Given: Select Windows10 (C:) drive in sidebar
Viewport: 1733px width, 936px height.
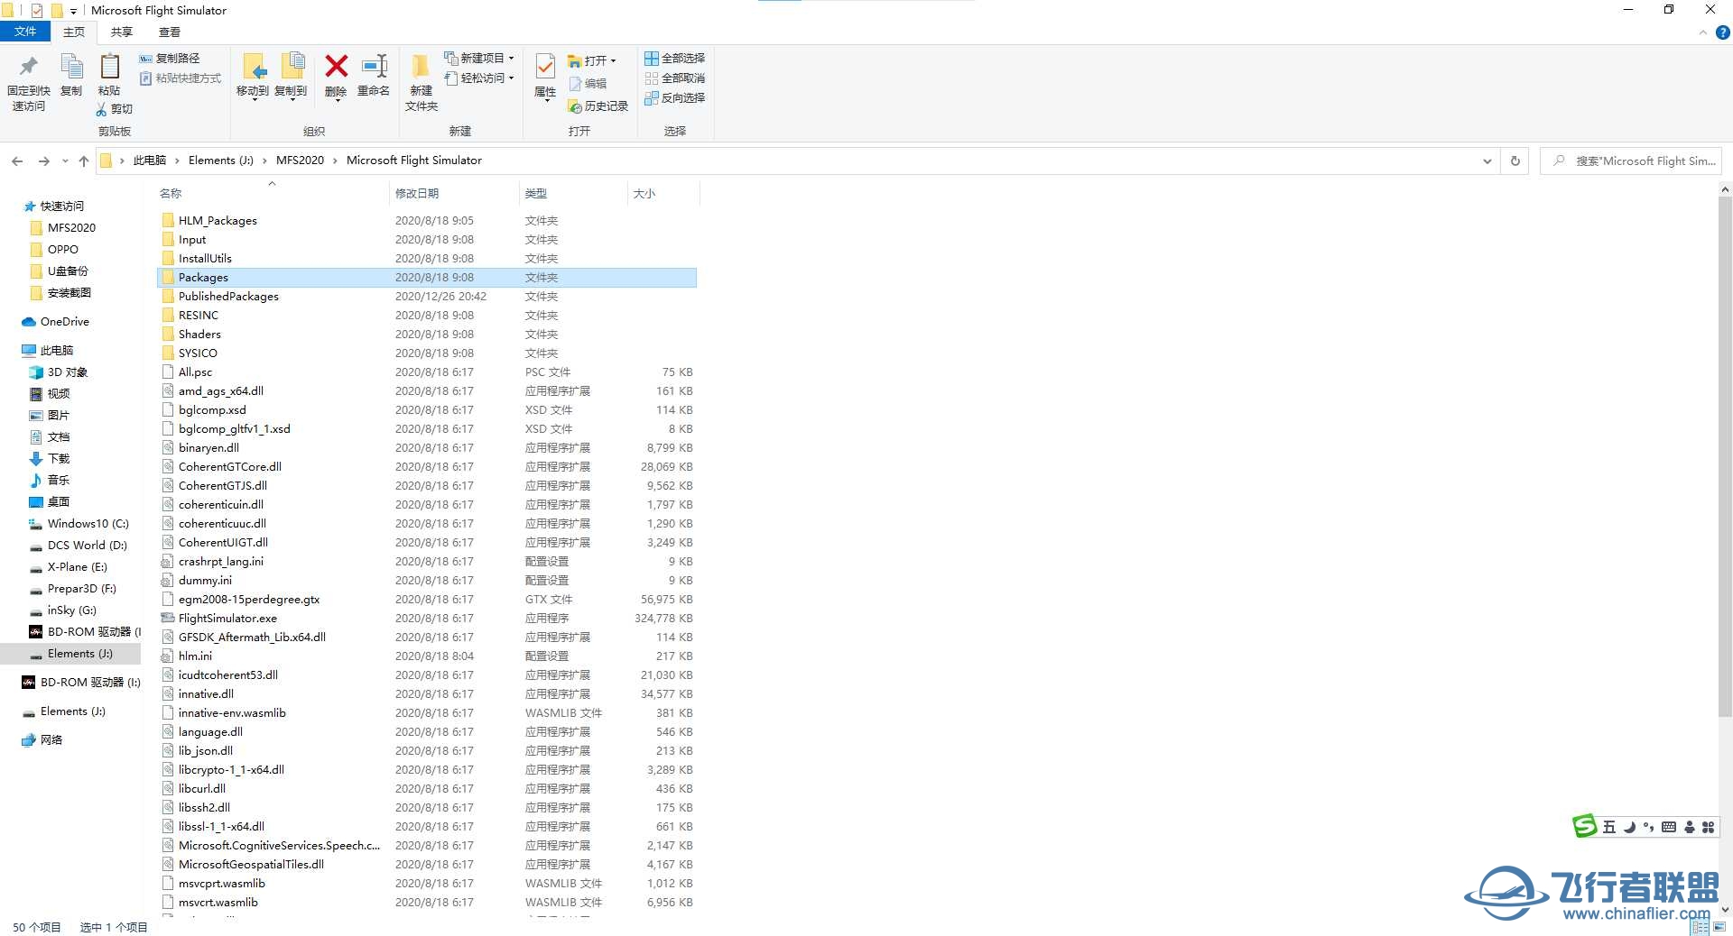Looking at the screenshot, I should click(x=88, y=524).
